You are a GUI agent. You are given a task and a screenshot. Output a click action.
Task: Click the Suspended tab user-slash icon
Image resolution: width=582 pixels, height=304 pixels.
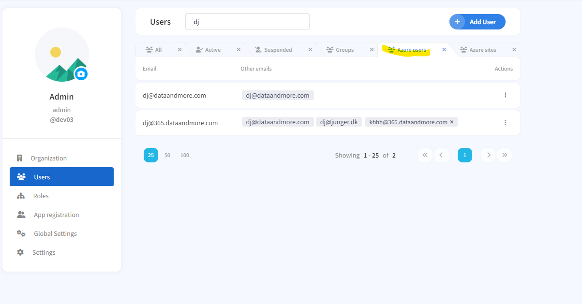point(258,50)
